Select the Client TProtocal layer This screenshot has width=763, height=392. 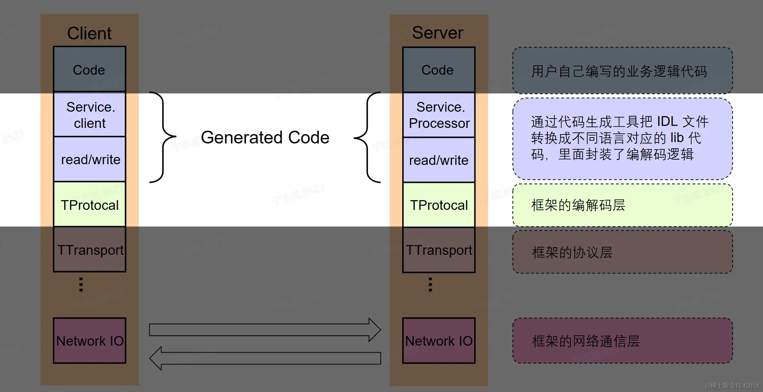tap(90, 205)
